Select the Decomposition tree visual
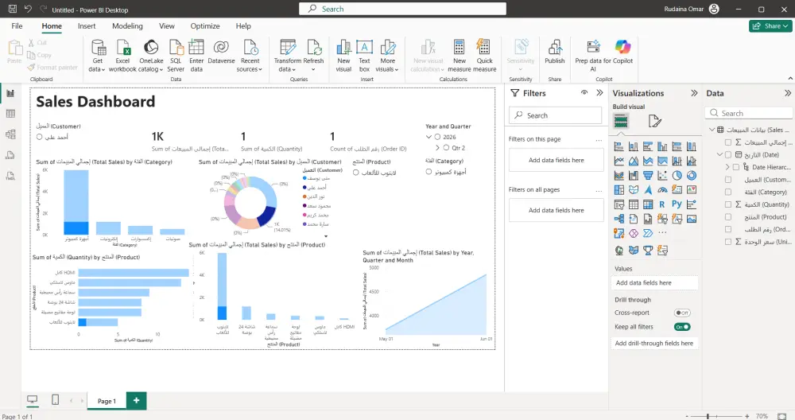The image size is (795, 420). [x=619, y=219]
